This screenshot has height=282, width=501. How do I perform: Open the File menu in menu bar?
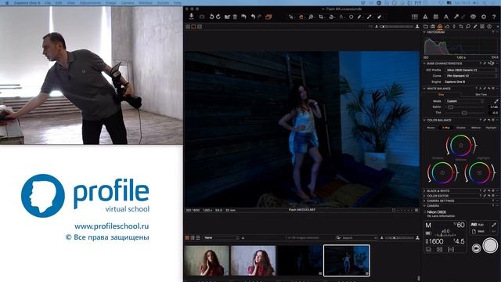tap(48, 2)
